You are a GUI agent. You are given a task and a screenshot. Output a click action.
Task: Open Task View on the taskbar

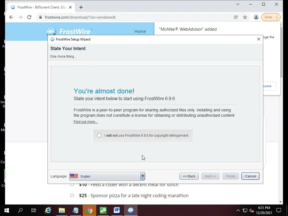click(x=34, y=210)
